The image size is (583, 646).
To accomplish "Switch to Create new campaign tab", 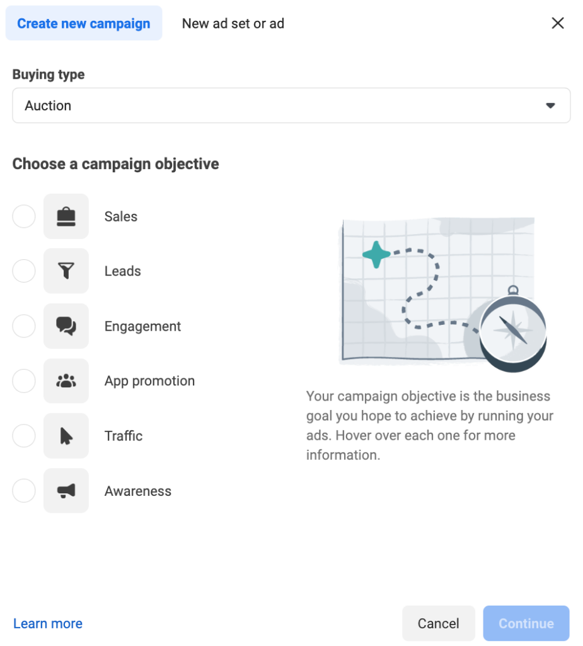I will point(84,23).
